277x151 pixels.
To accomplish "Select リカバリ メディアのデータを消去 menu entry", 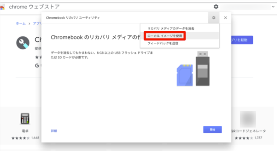I will coord(171,28).
